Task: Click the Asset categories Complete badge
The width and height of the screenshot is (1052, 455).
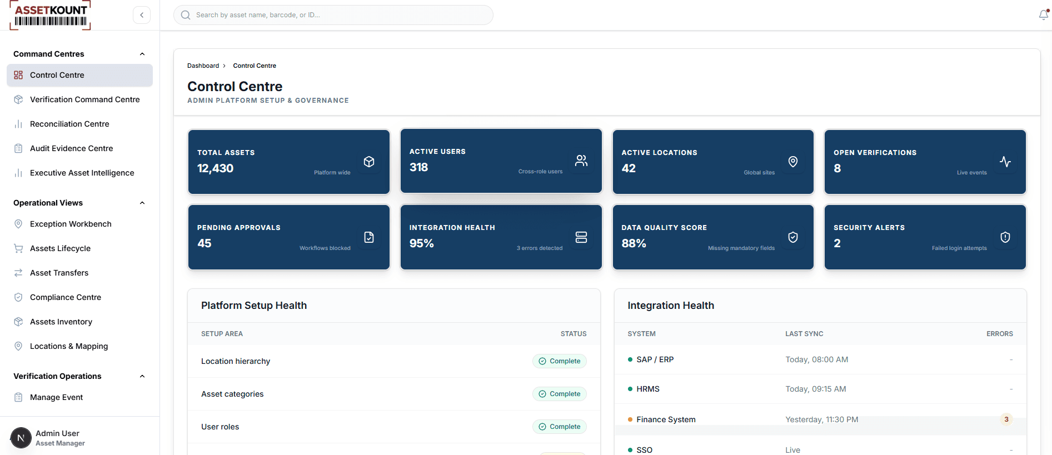Action: (560, 394)
